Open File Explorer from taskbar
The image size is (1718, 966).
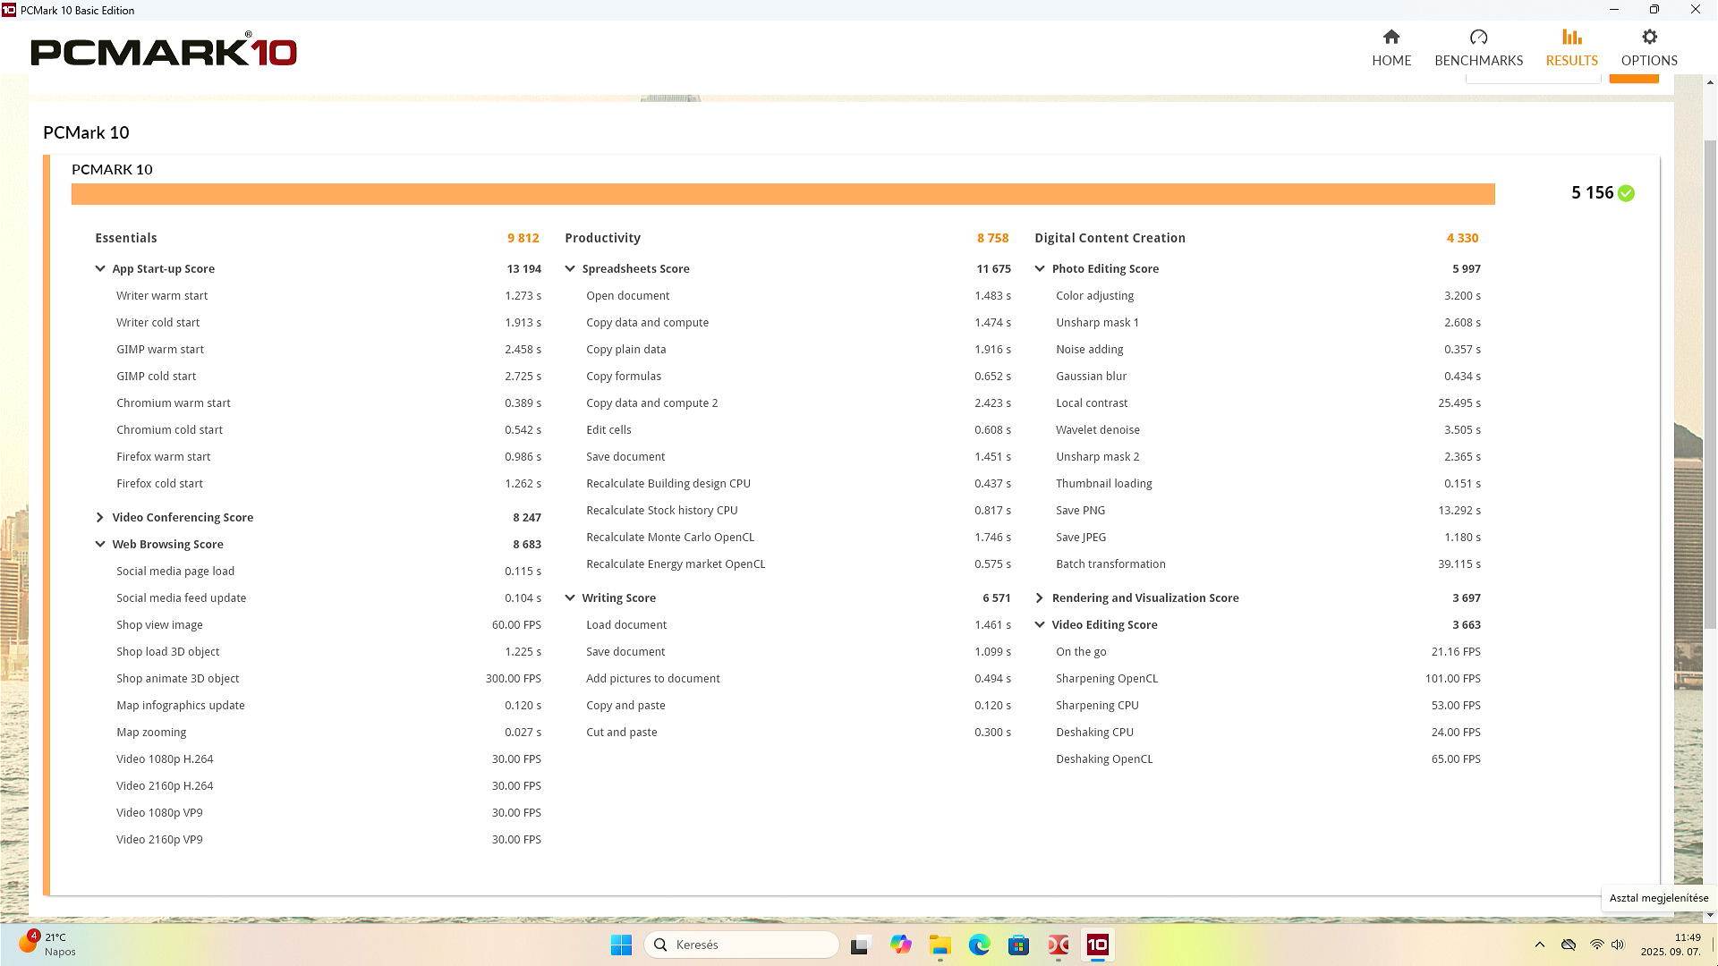[940, 945]
